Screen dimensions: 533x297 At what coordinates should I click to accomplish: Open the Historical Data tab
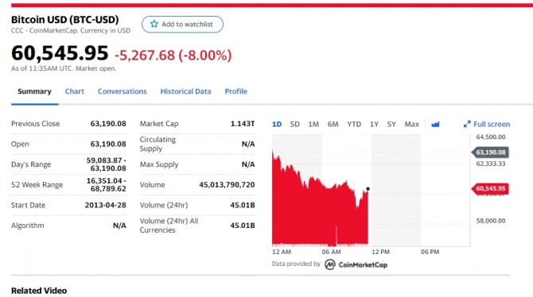pos(185,91)
